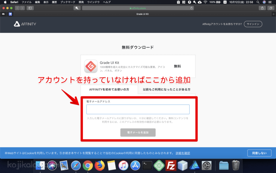Image resolution: width=276 pixels, height=173 pixels.
Task: Open the 履歴 menu
Action: (54, 2)
